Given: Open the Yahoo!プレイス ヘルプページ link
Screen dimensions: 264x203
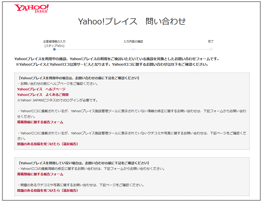Looking at the screenshot, I should pyautogui.click(x=41, y=89).
